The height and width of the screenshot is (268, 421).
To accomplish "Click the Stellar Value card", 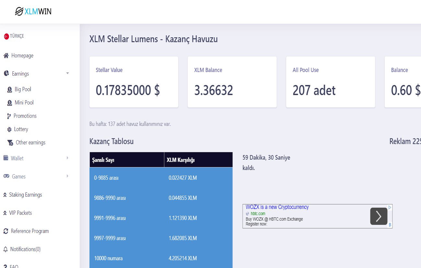I will (134, 82).
